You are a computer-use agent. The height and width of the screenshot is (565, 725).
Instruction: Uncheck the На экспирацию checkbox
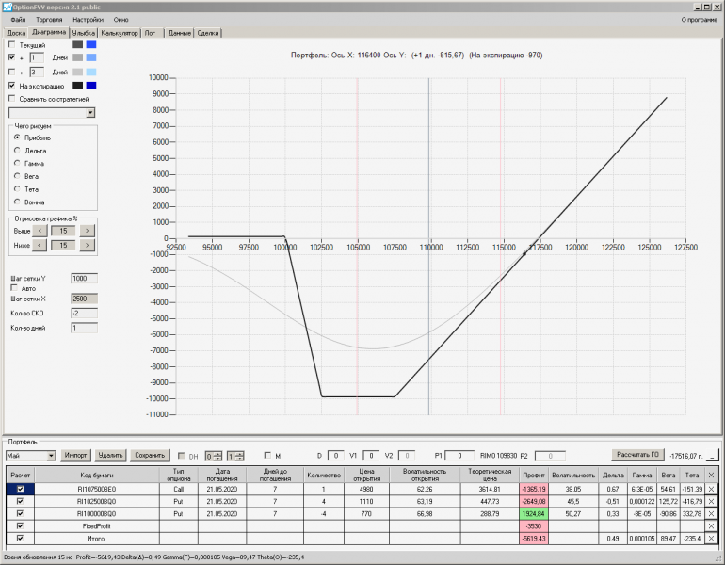click(x=12, y=86)
